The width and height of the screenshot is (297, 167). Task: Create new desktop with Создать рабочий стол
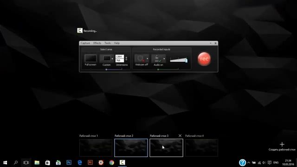coord(282,147)
